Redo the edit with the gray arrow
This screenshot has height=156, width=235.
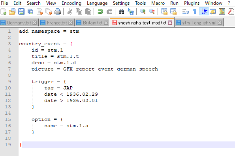coord(109,11)
